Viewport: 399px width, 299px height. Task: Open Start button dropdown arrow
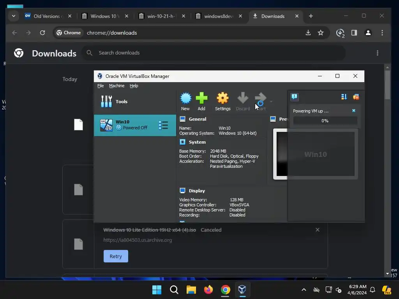click(x=271, y=102)
